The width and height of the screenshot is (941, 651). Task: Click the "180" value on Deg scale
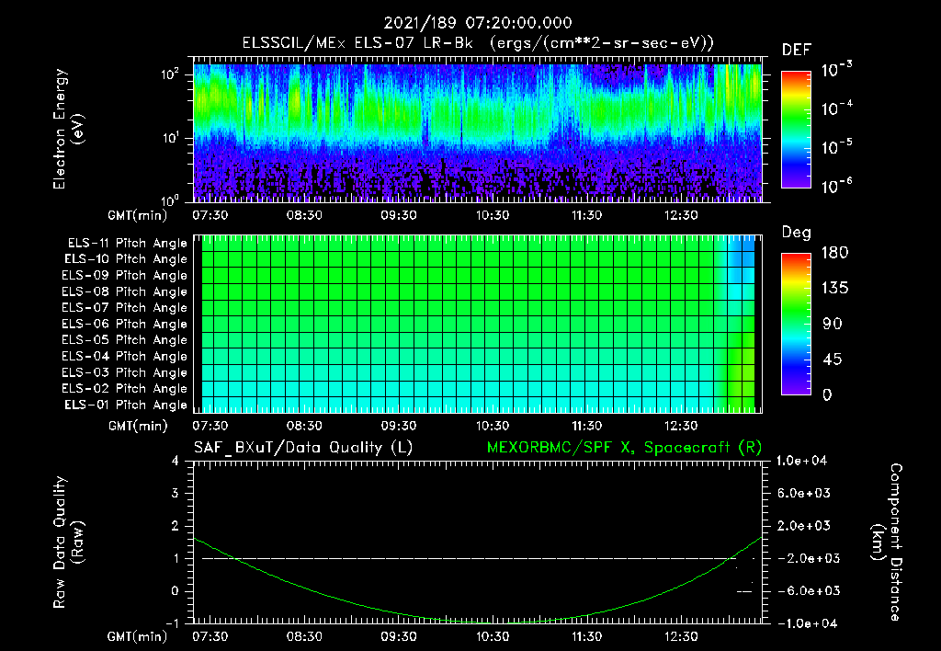point(834,253)
